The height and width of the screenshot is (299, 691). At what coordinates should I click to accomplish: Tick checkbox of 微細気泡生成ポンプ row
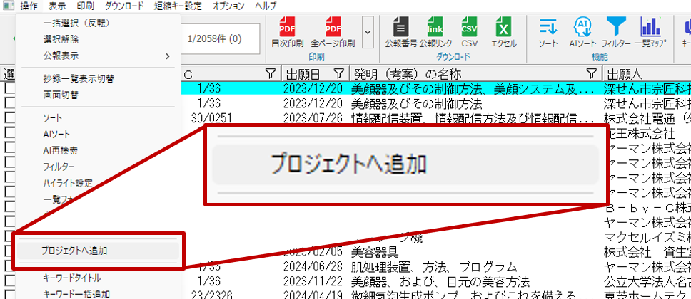pyautogui.click(x=10, y=295)
